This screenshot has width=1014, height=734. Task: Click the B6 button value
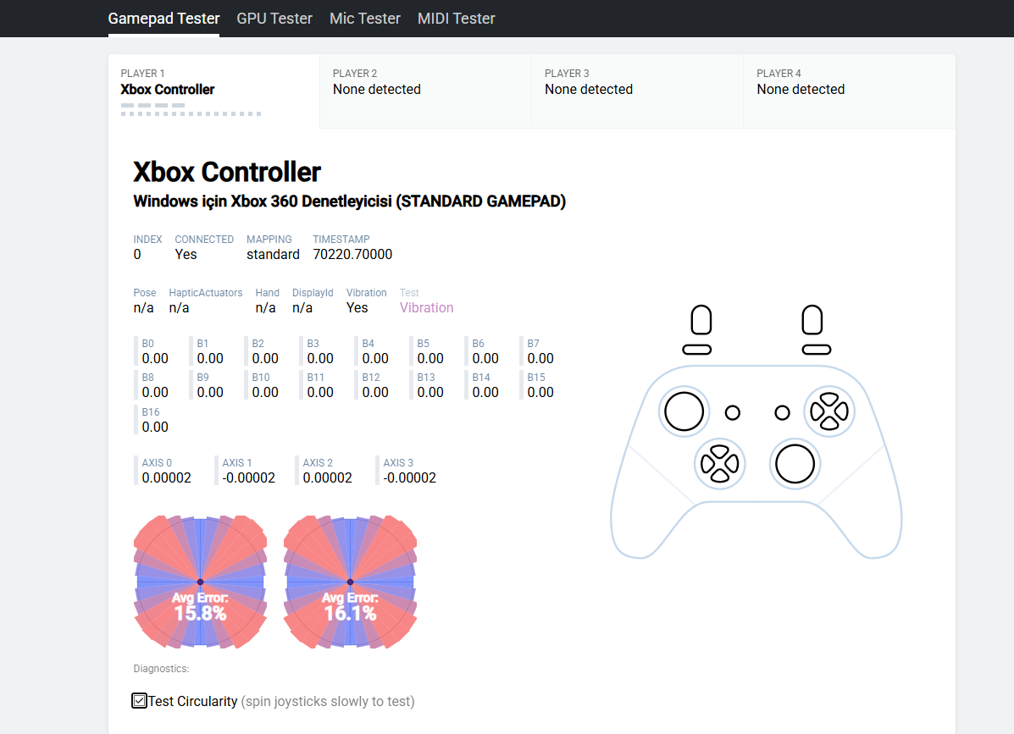pos(485,359)
